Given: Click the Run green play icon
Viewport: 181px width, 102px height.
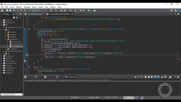Looking at the screenshot, I should [x=51, y=10].
